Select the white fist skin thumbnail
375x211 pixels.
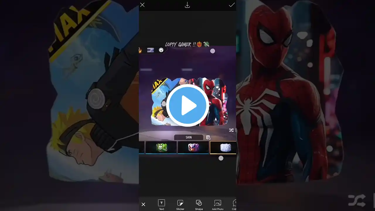[x=223, y=147]
